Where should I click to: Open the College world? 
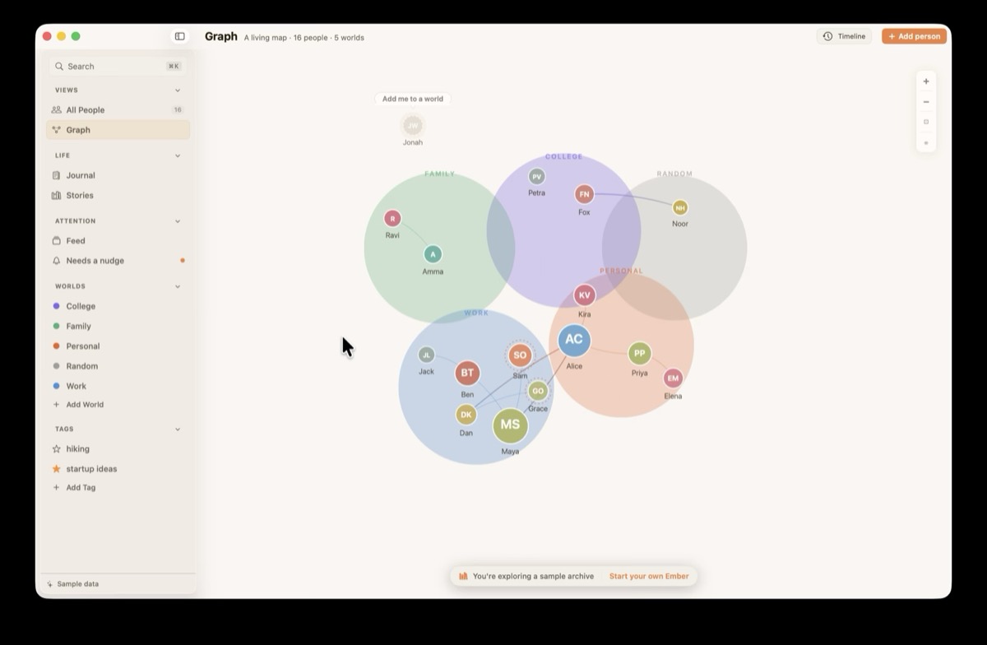(118, 306)
